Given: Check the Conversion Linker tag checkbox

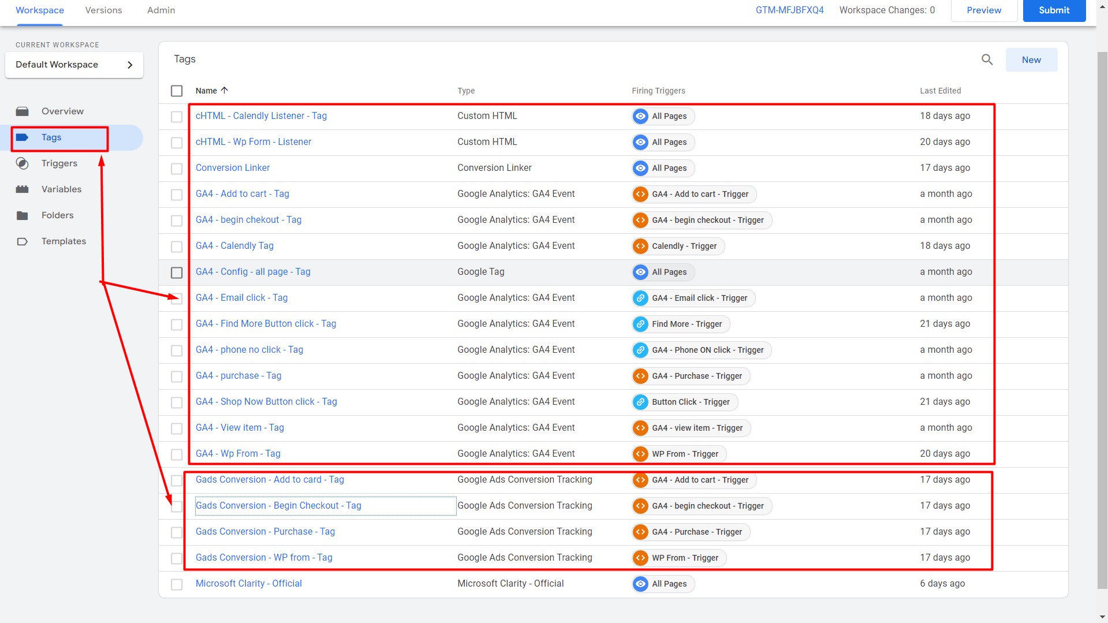Looking at the screenshot, I should (x=177, y=169).
